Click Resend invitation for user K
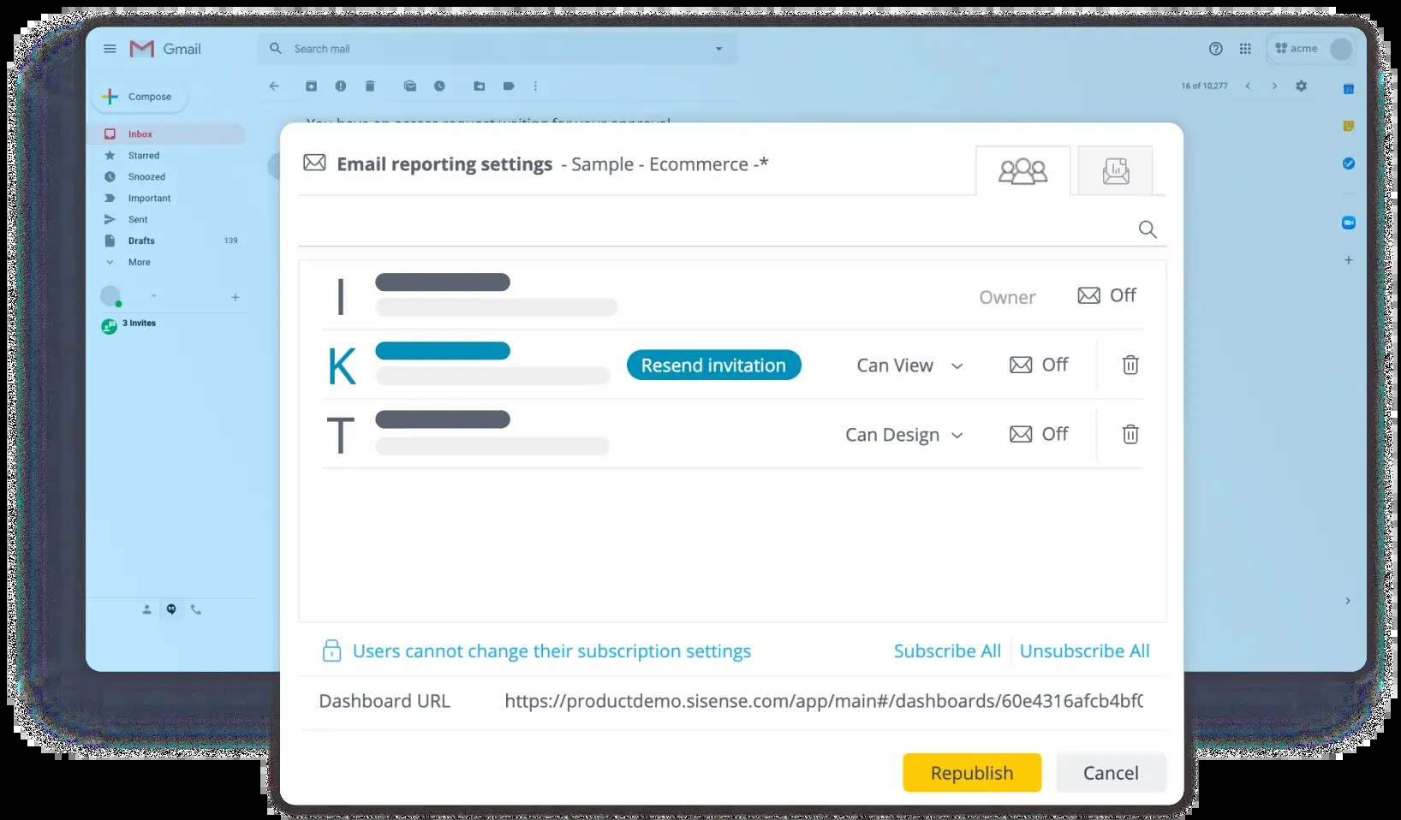The image size is (1401, 820). coord(713,365)
